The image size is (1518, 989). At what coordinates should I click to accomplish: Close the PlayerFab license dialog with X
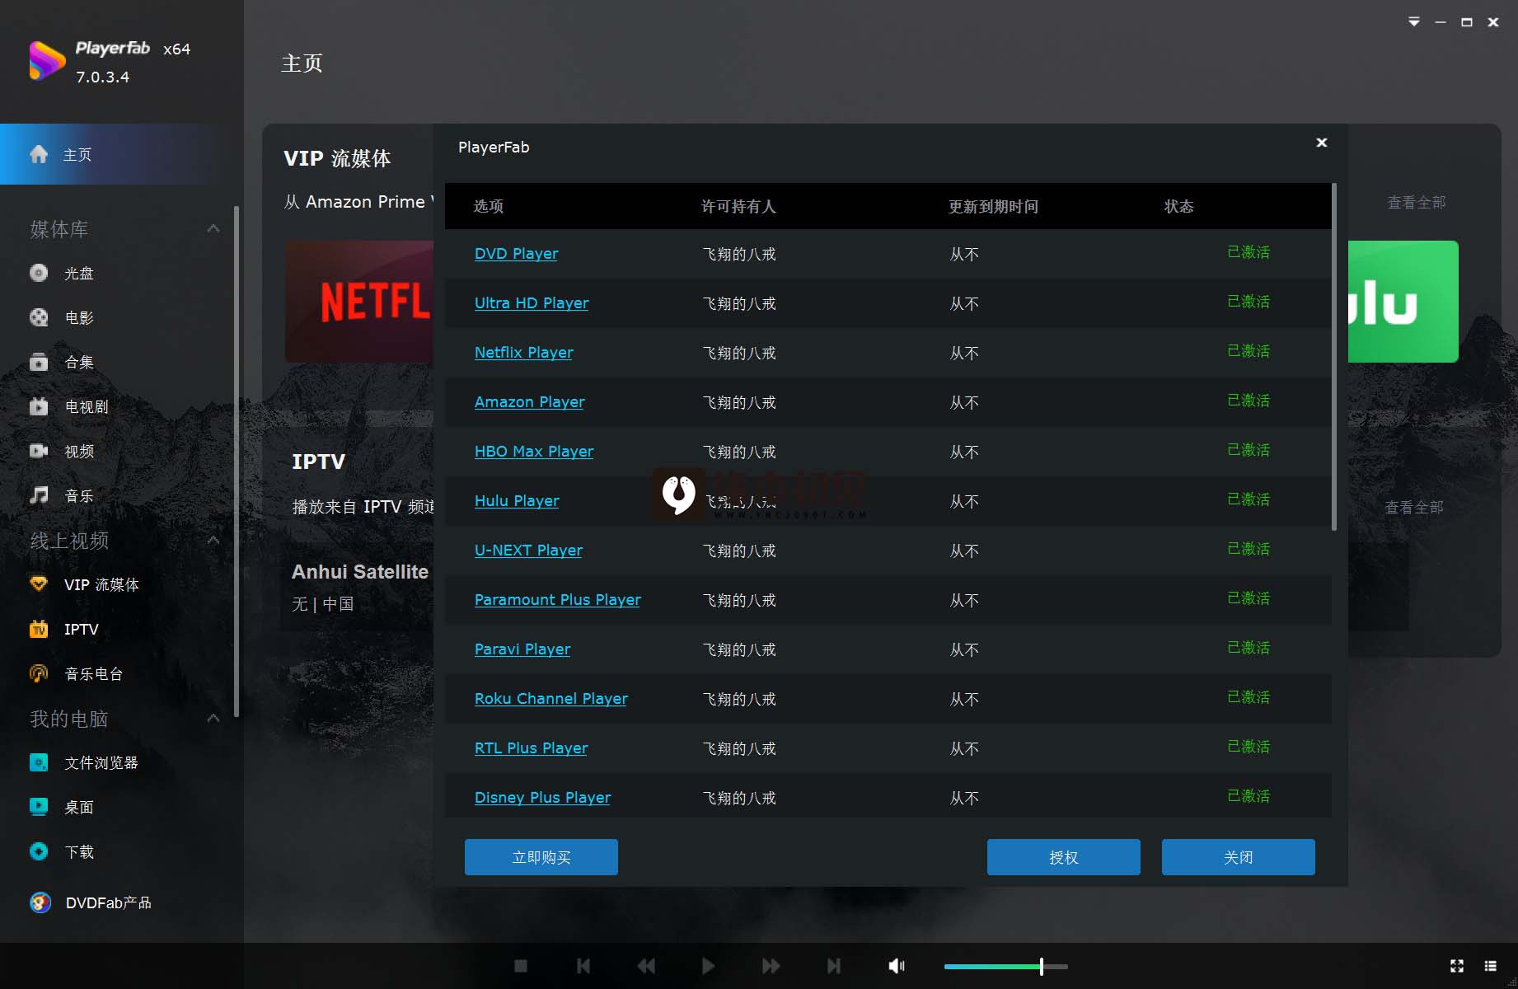(1322, 143)
